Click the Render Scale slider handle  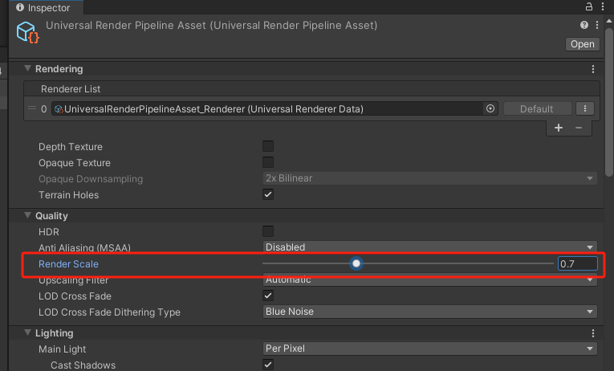356,263
